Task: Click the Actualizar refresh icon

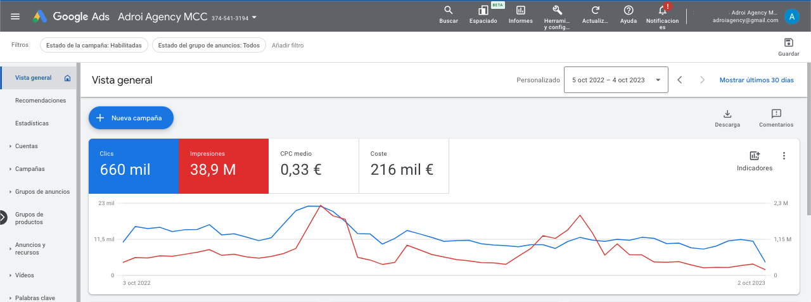Action: tap(595, 11)
